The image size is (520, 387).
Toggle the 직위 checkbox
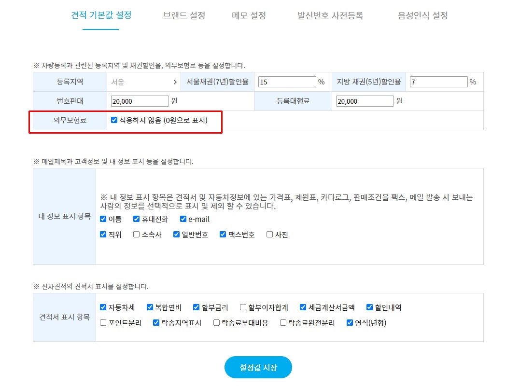coord(103,235)
